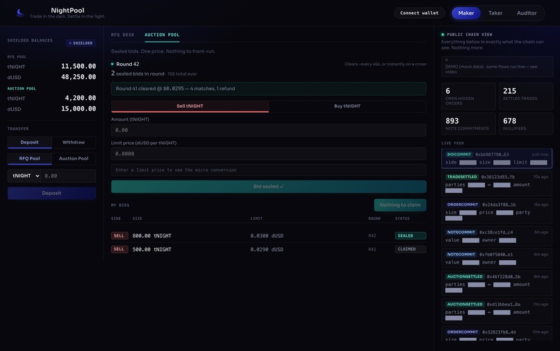Viewport: 560px width, 351px height.
Task: Open the AUCTIONSETTLED 0xd13bbea1 feed entry
Action: pyautogui.click(x=497, y=311)
